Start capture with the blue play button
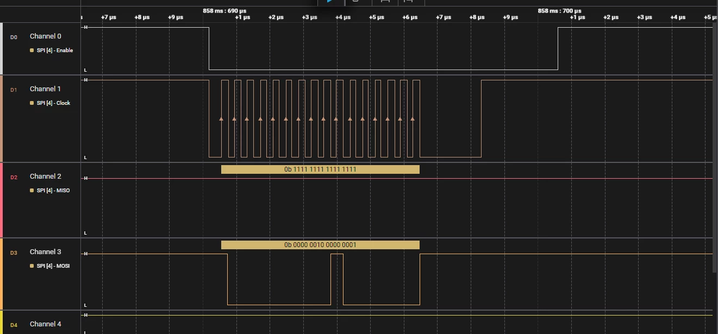This screenshot has width=718, height=334. [x=330, y=2]
